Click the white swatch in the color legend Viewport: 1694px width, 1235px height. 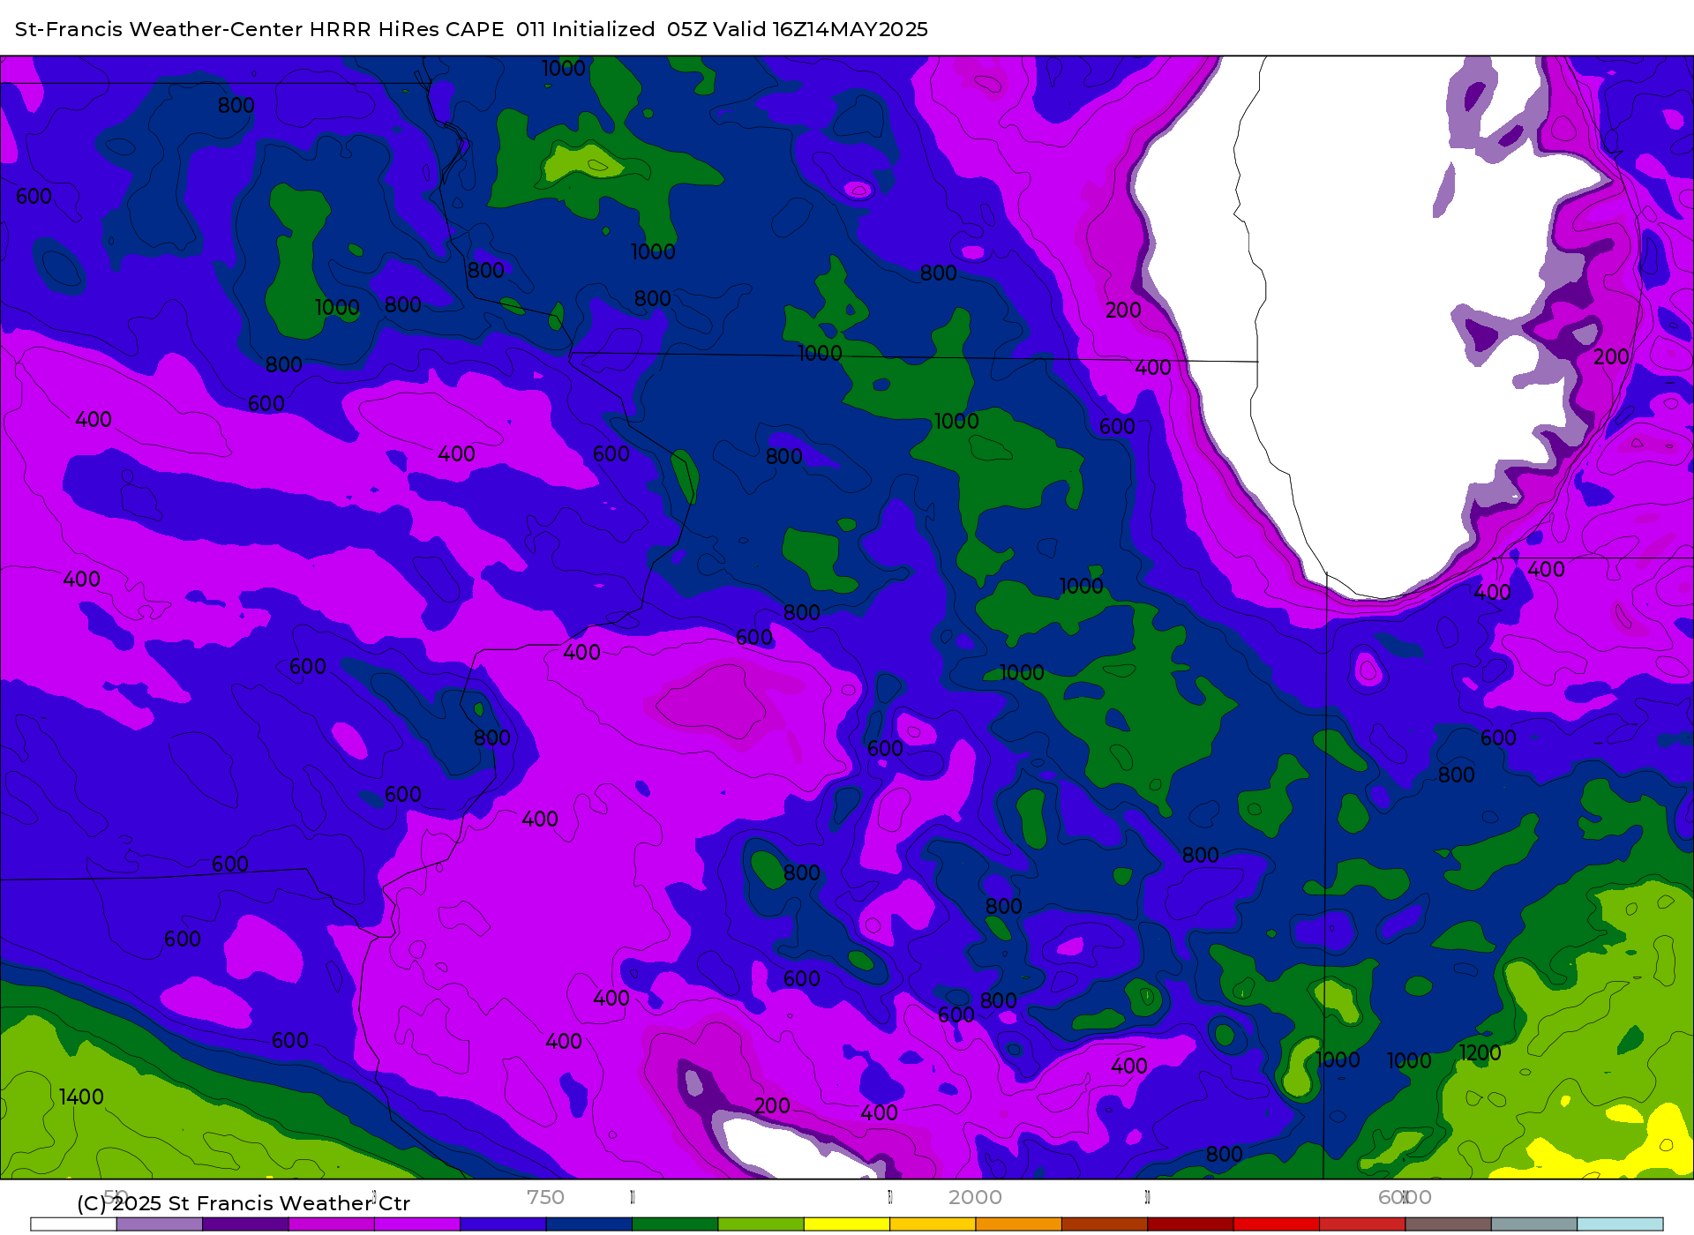pos(73,1224)
